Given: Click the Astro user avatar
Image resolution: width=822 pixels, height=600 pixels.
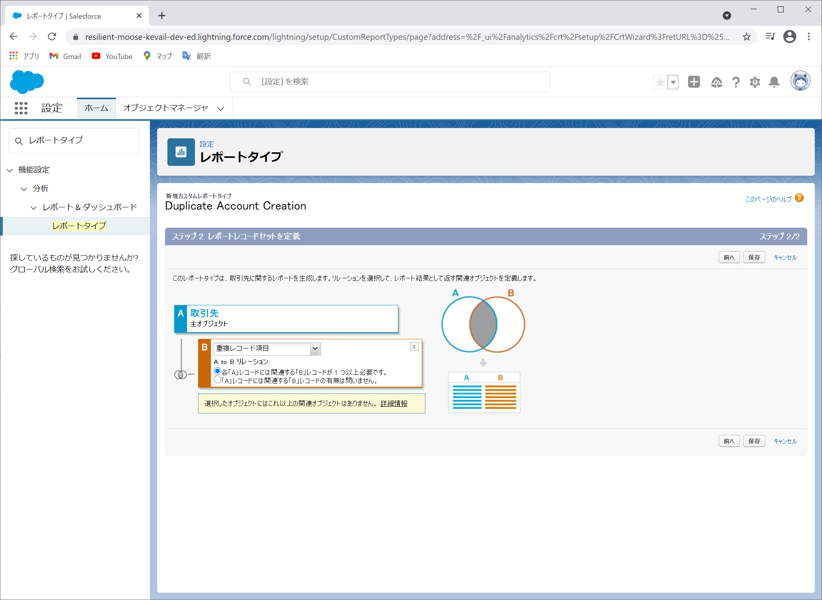Looking at the screenshot, I should (x=800, y=81).
